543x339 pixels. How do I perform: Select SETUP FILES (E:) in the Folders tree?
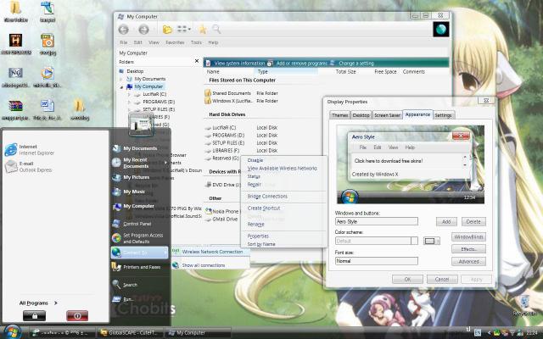[159, 109]
